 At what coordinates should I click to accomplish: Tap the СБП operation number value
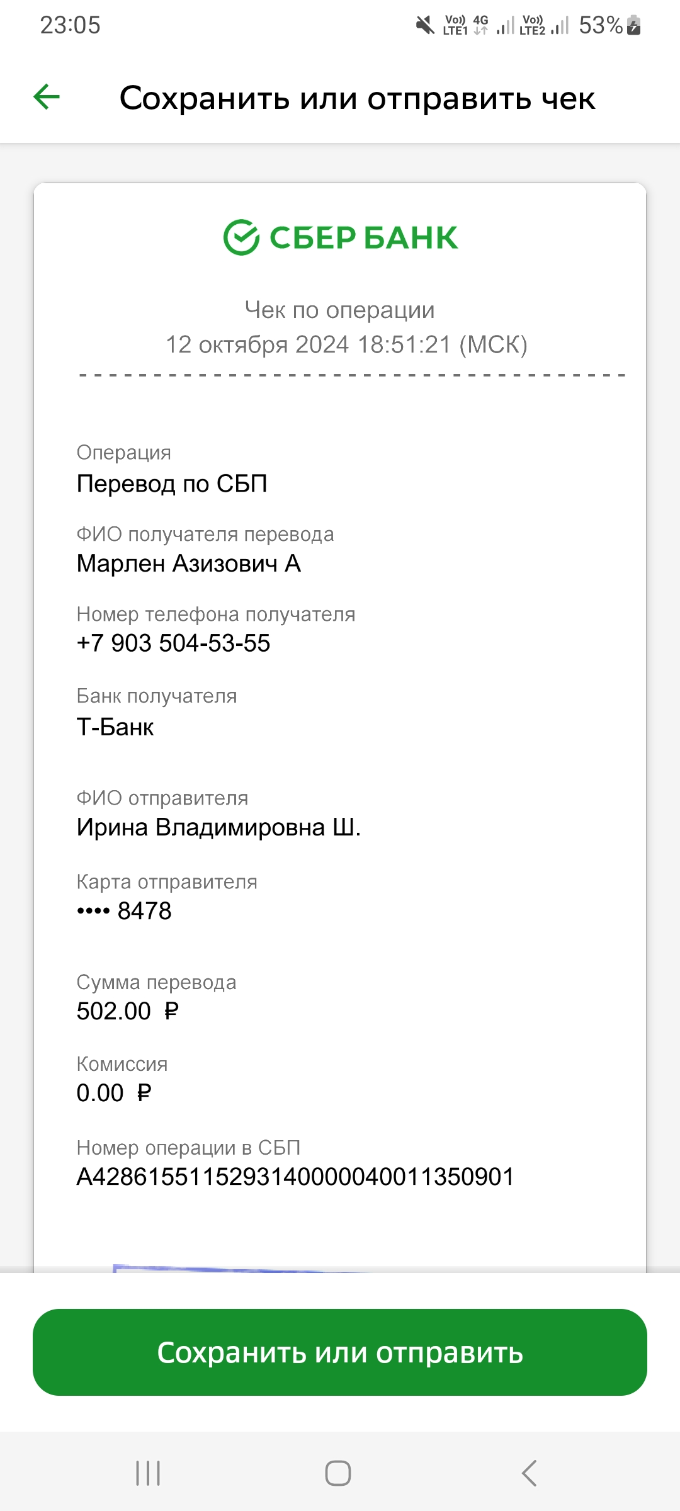[295, 1177]
